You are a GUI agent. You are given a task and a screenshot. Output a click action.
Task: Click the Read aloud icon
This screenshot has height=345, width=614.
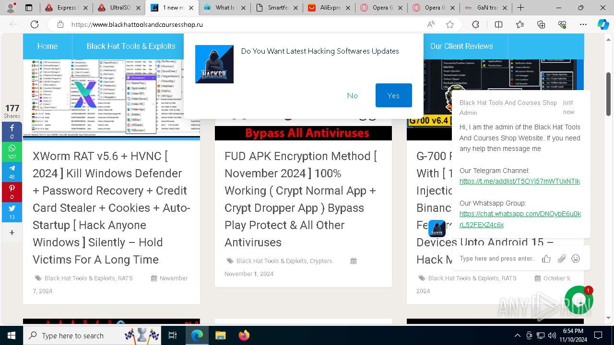pos(431,24)
